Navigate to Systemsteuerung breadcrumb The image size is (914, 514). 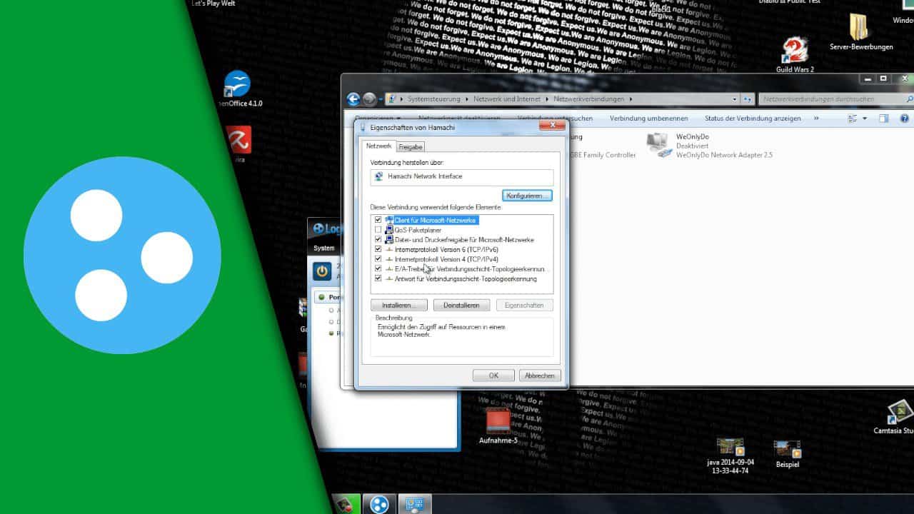click(434, 99)
